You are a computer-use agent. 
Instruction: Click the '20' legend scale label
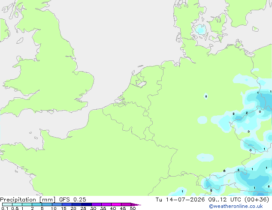(73, 208)
